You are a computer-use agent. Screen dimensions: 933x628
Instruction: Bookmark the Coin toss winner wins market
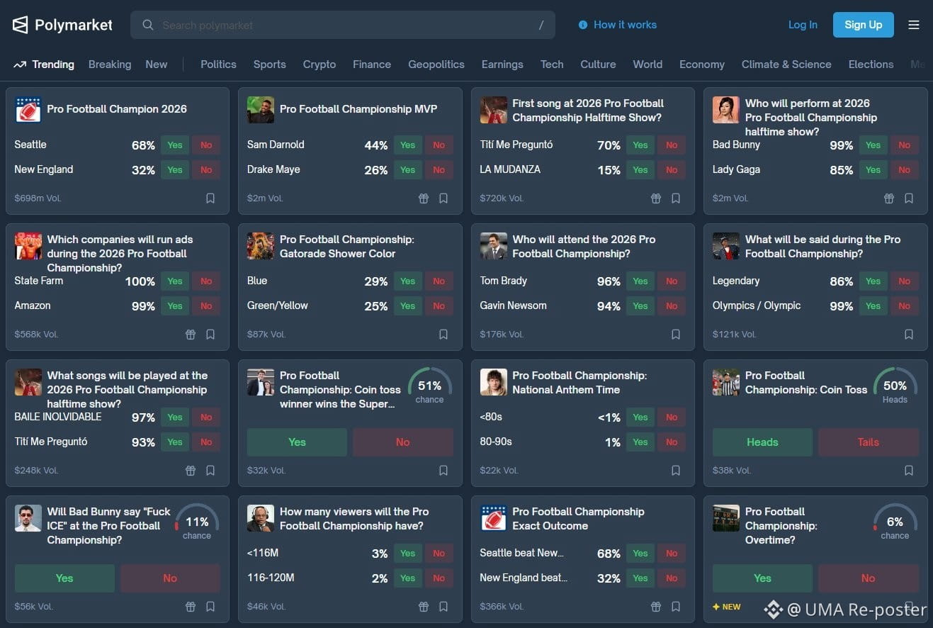click(443, 471)
